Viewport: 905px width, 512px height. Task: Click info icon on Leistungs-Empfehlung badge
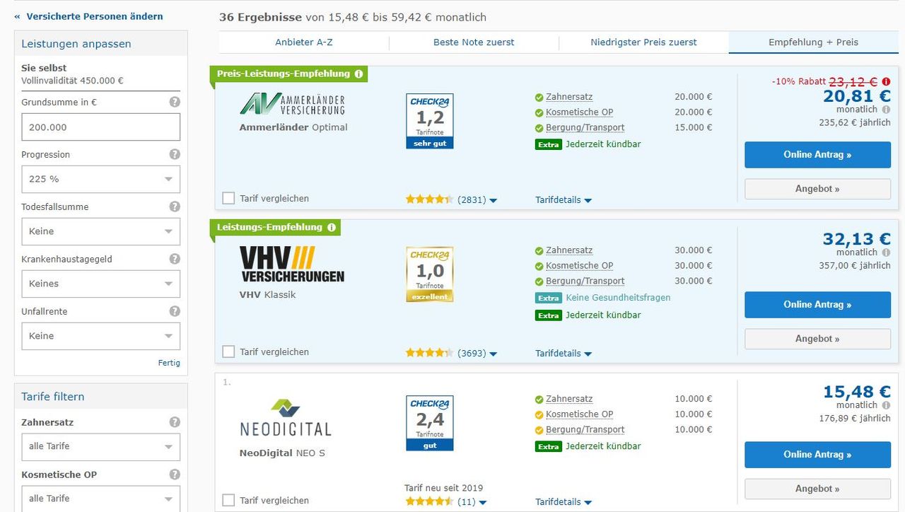coord(331,227)
